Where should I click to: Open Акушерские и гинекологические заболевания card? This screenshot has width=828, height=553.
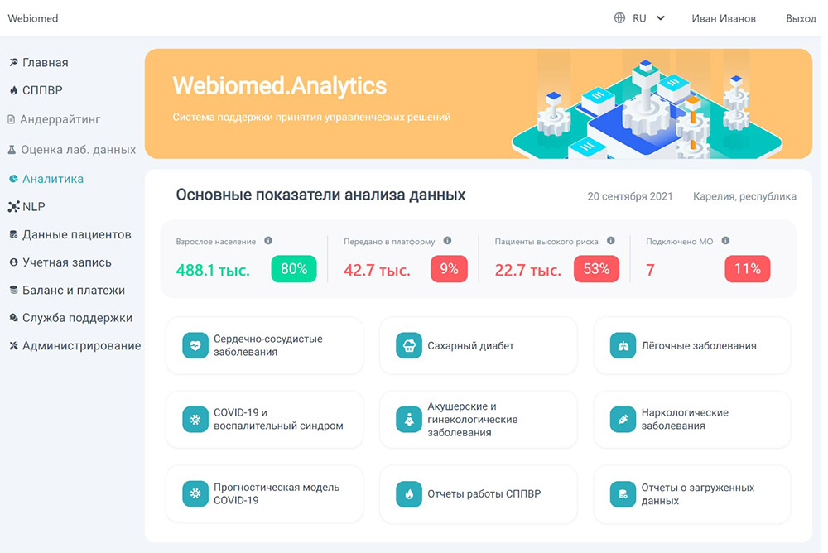tap(479, 420)
